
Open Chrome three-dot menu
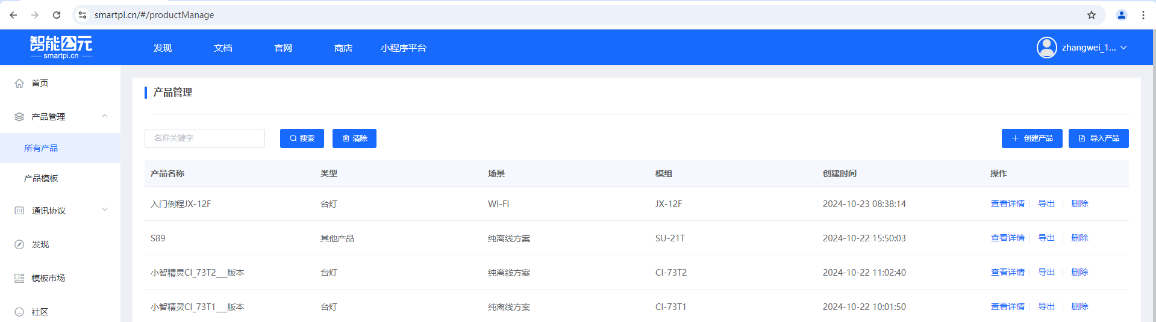pyautogui.click(x=1143, y=15)
